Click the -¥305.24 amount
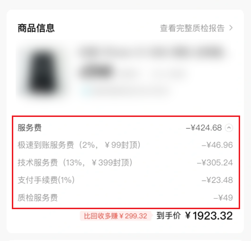Image resolution: width=251 pixels, height=241 pixels. pyautogui.click(x=215, y=163)
